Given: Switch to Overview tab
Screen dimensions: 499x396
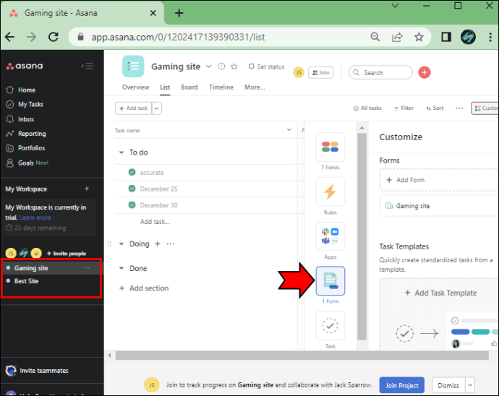Looking at the screenshot, I should coord(135,87).
